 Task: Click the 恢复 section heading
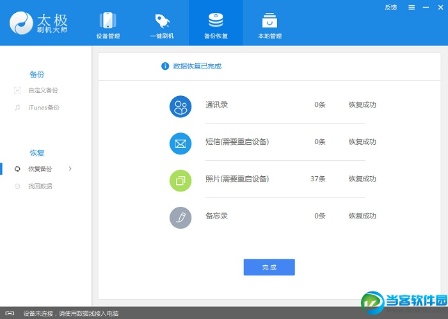pos(37,153)
